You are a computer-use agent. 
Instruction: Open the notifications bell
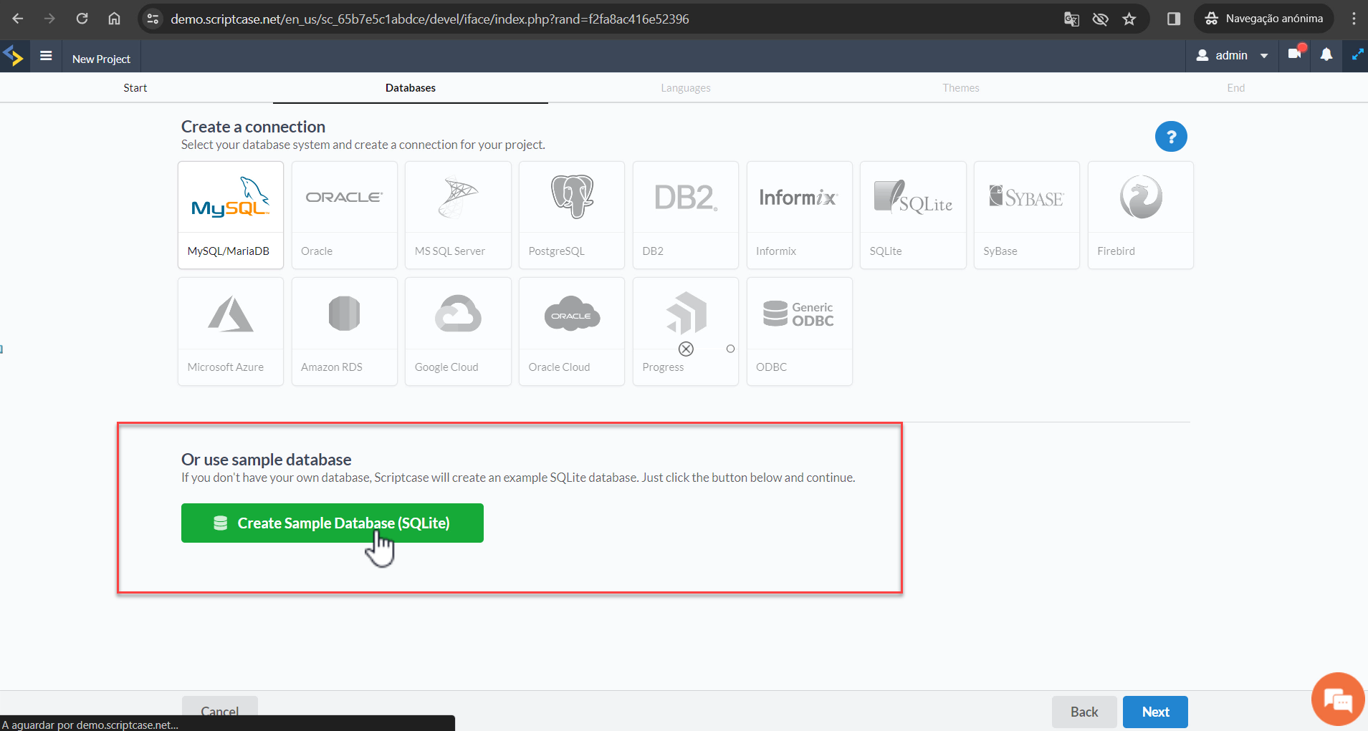click(x=1326, y=54)
